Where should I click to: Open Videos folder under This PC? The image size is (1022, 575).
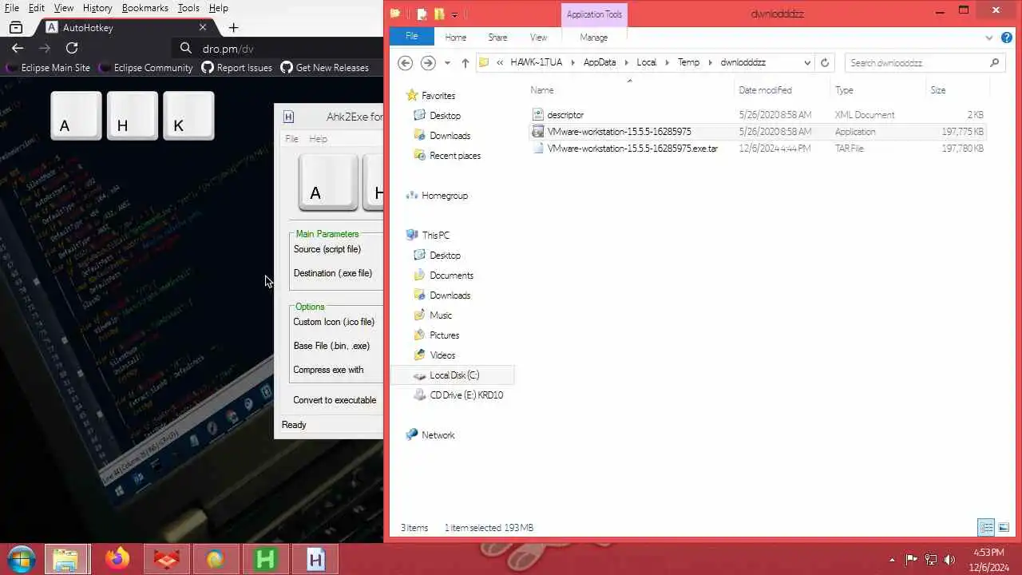coord(442,355)
